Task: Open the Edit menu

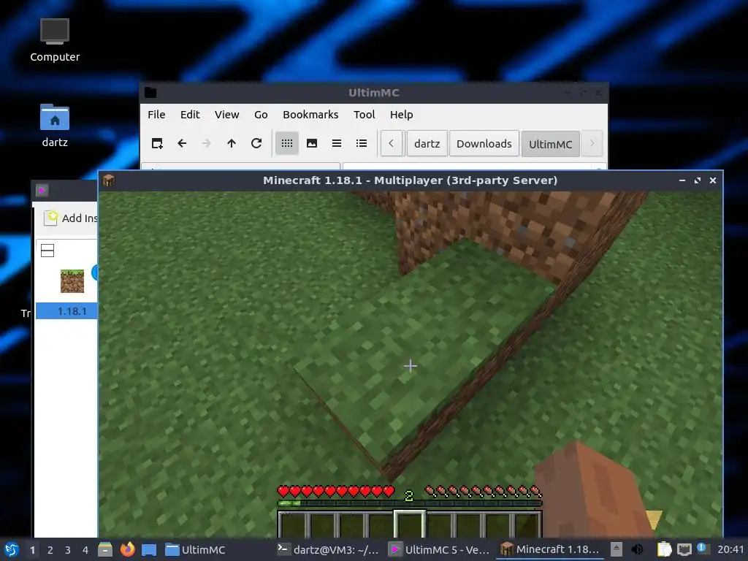Action: pyautogui.click(x=190, y=115)
